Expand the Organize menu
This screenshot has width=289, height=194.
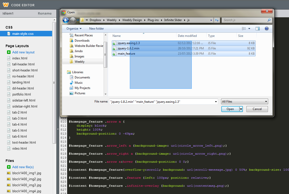coord(74,29)
